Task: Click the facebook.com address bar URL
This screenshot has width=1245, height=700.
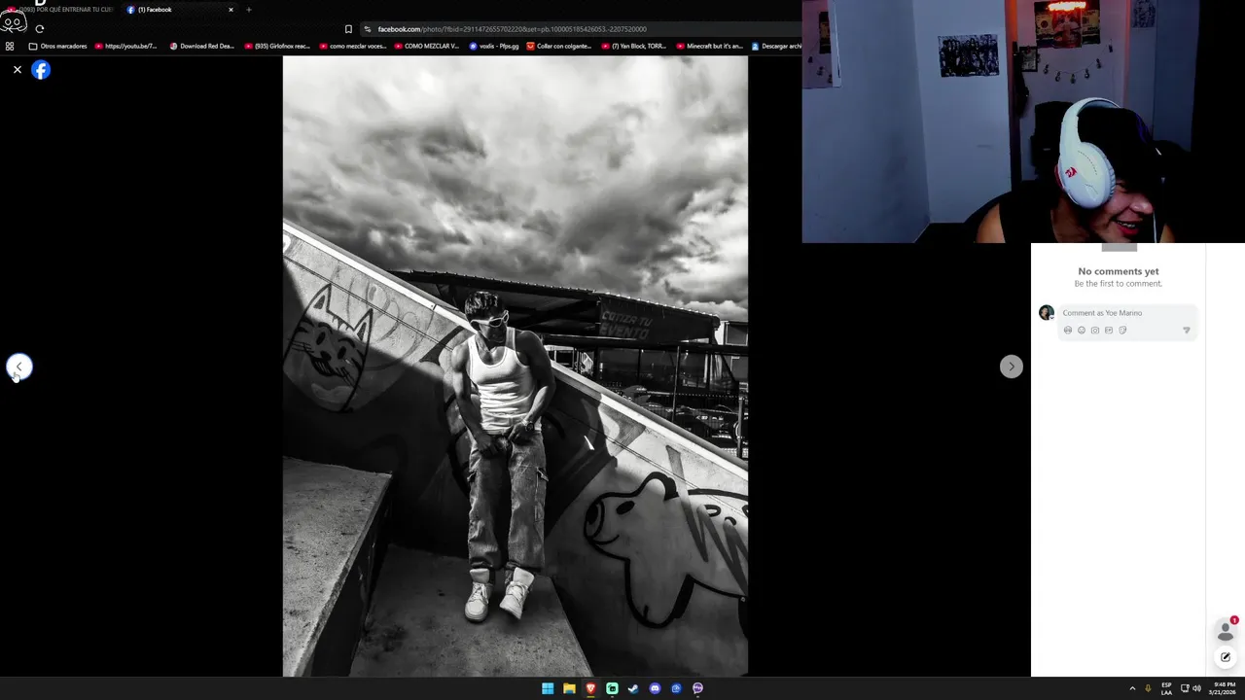Action: 512,29
